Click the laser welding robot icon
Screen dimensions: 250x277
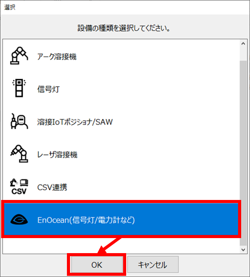coord(19,154)
